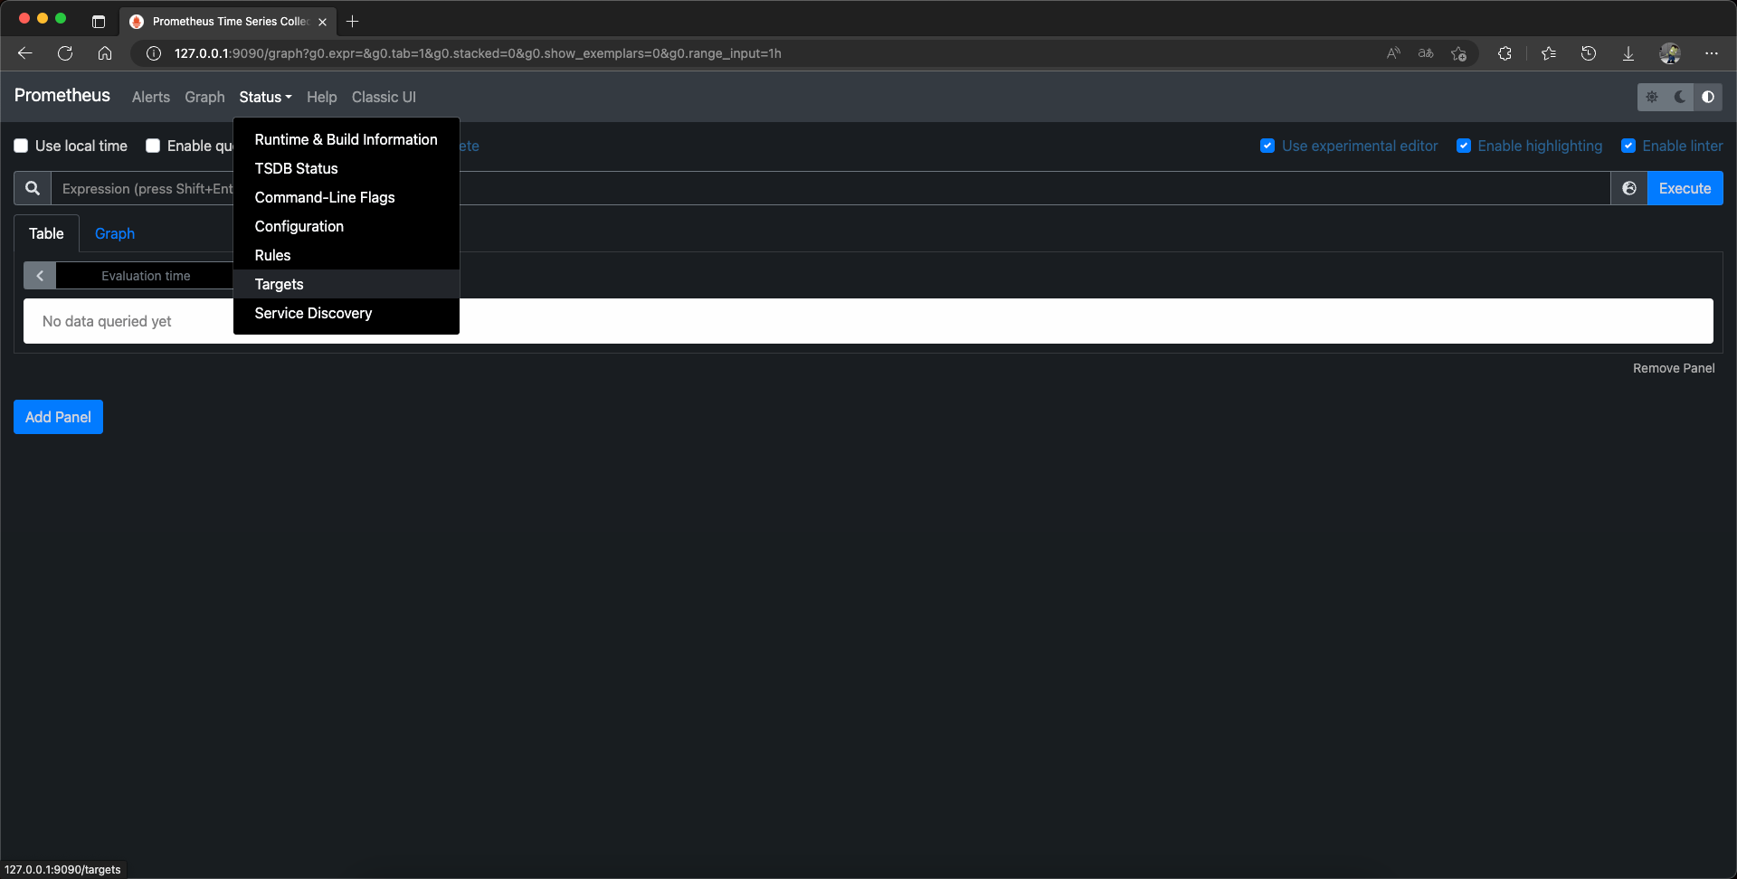Click Remove Panel

click(1674, 368)
